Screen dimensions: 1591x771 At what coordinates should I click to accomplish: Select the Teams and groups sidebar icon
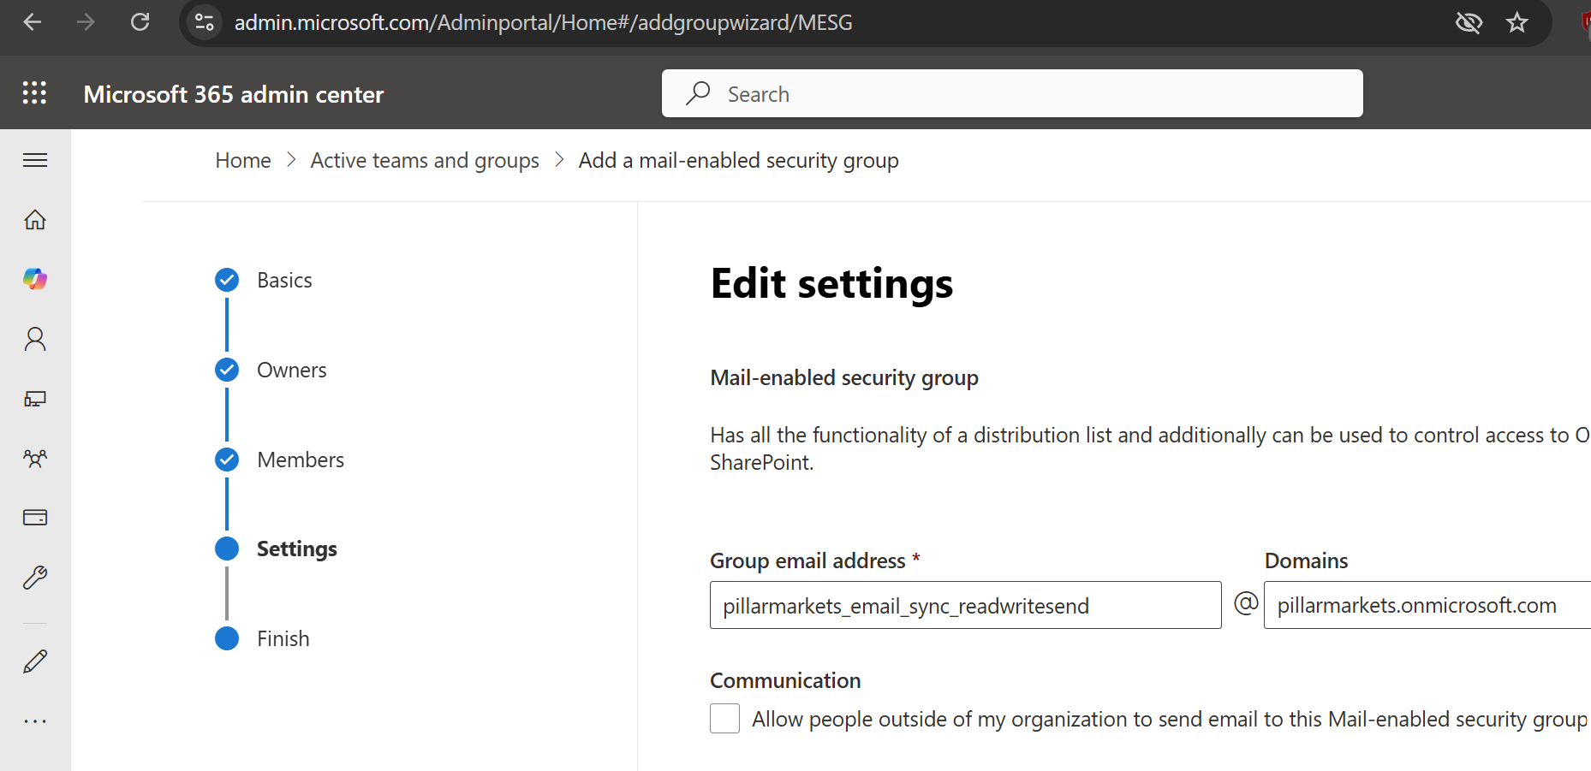point(34,458)
